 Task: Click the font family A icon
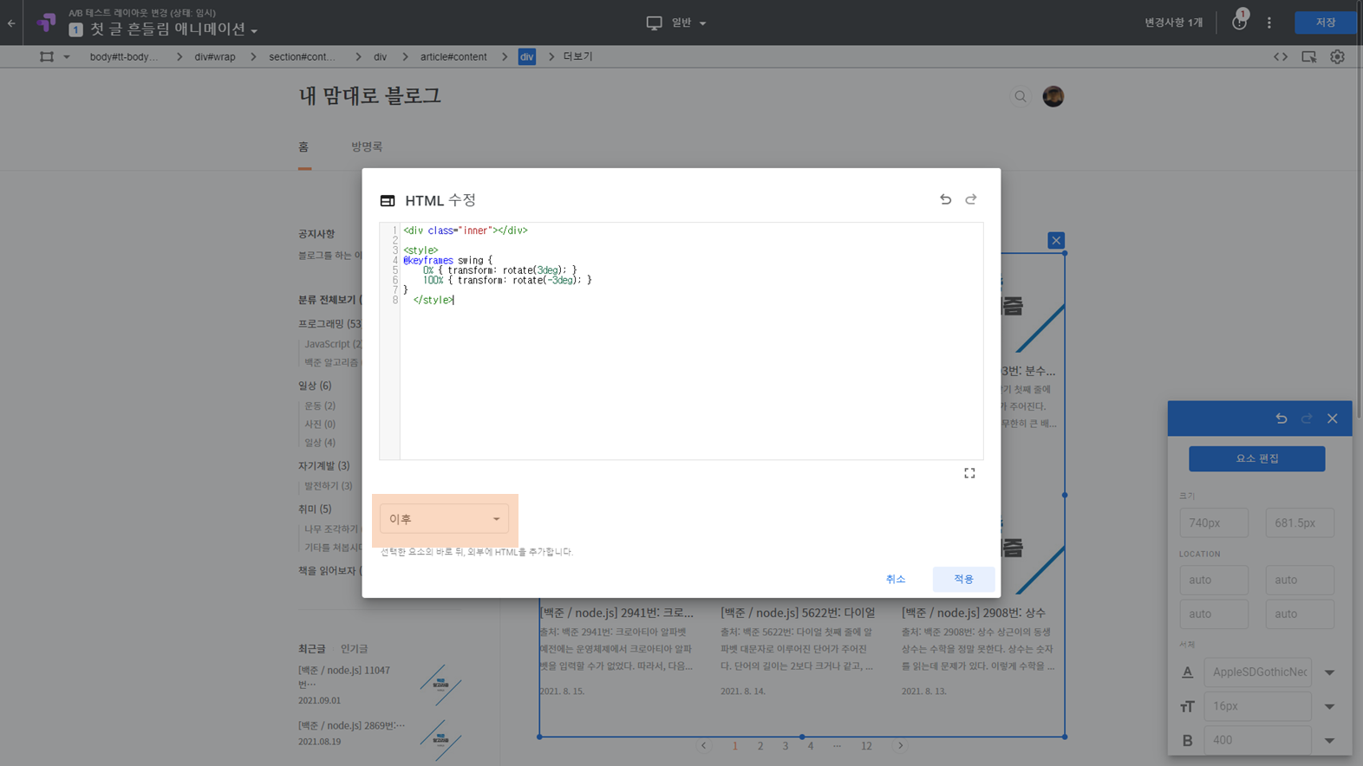point(1188,672)
